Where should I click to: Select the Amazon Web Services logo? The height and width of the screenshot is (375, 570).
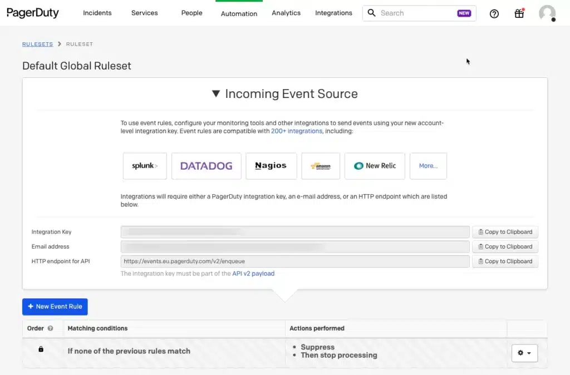320,166
